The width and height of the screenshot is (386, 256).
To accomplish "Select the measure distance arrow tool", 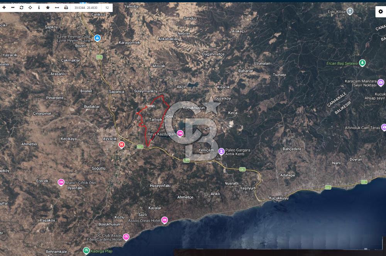I will pyautogui.click(x=57, y=8).
